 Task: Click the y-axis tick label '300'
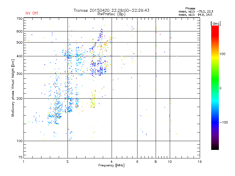coord(19,74)
